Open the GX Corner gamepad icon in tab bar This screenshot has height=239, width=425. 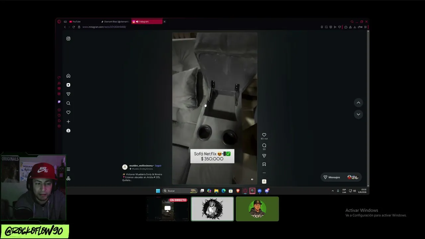[x=65, y=22]
